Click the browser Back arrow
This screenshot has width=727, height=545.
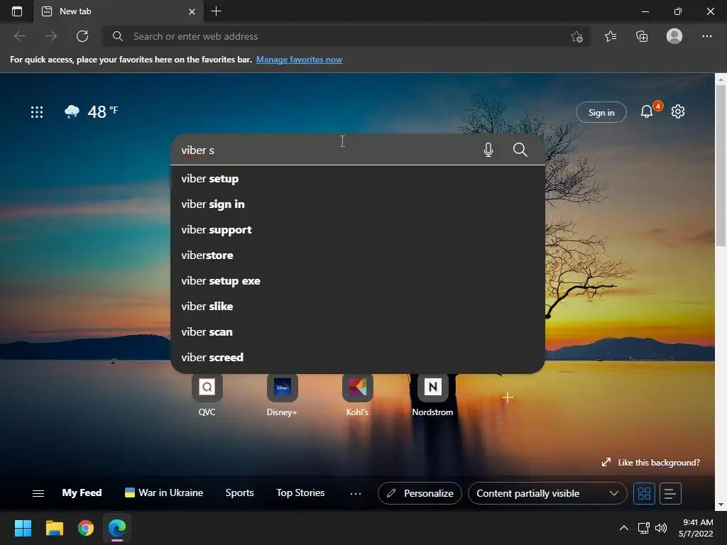click(x=20, y=36)
